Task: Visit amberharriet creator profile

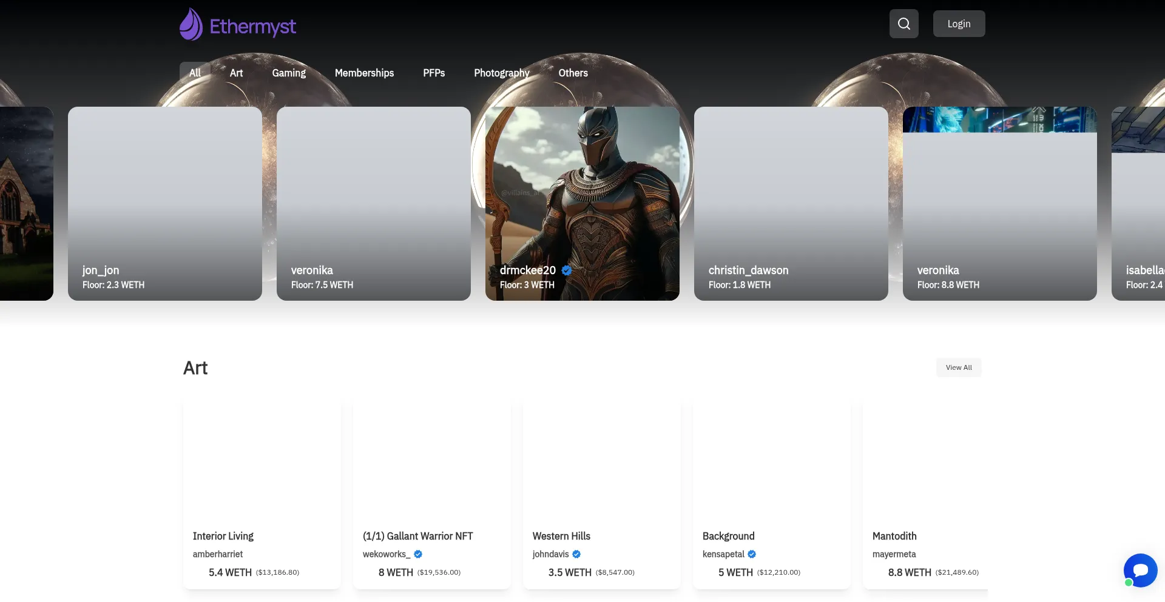Action: point(218,554)
